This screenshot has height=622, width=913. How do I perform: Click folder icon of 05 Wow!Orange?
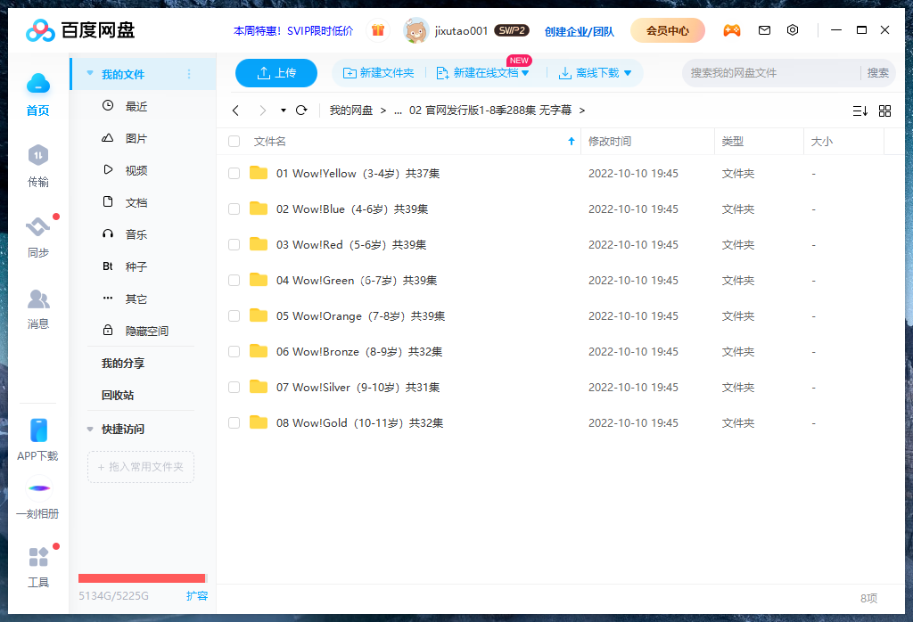coord(259,315)
